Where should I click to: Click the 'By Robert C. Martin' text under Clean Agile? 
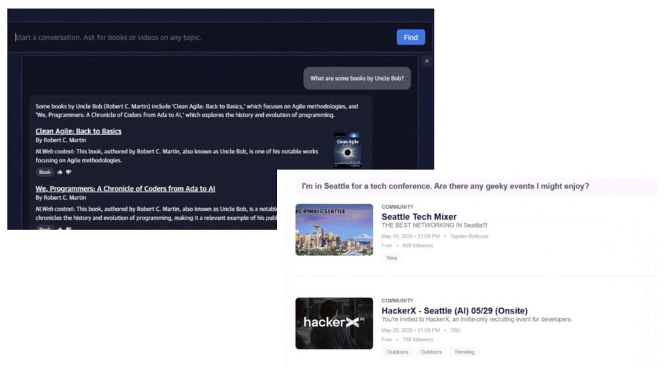[61, 140]
